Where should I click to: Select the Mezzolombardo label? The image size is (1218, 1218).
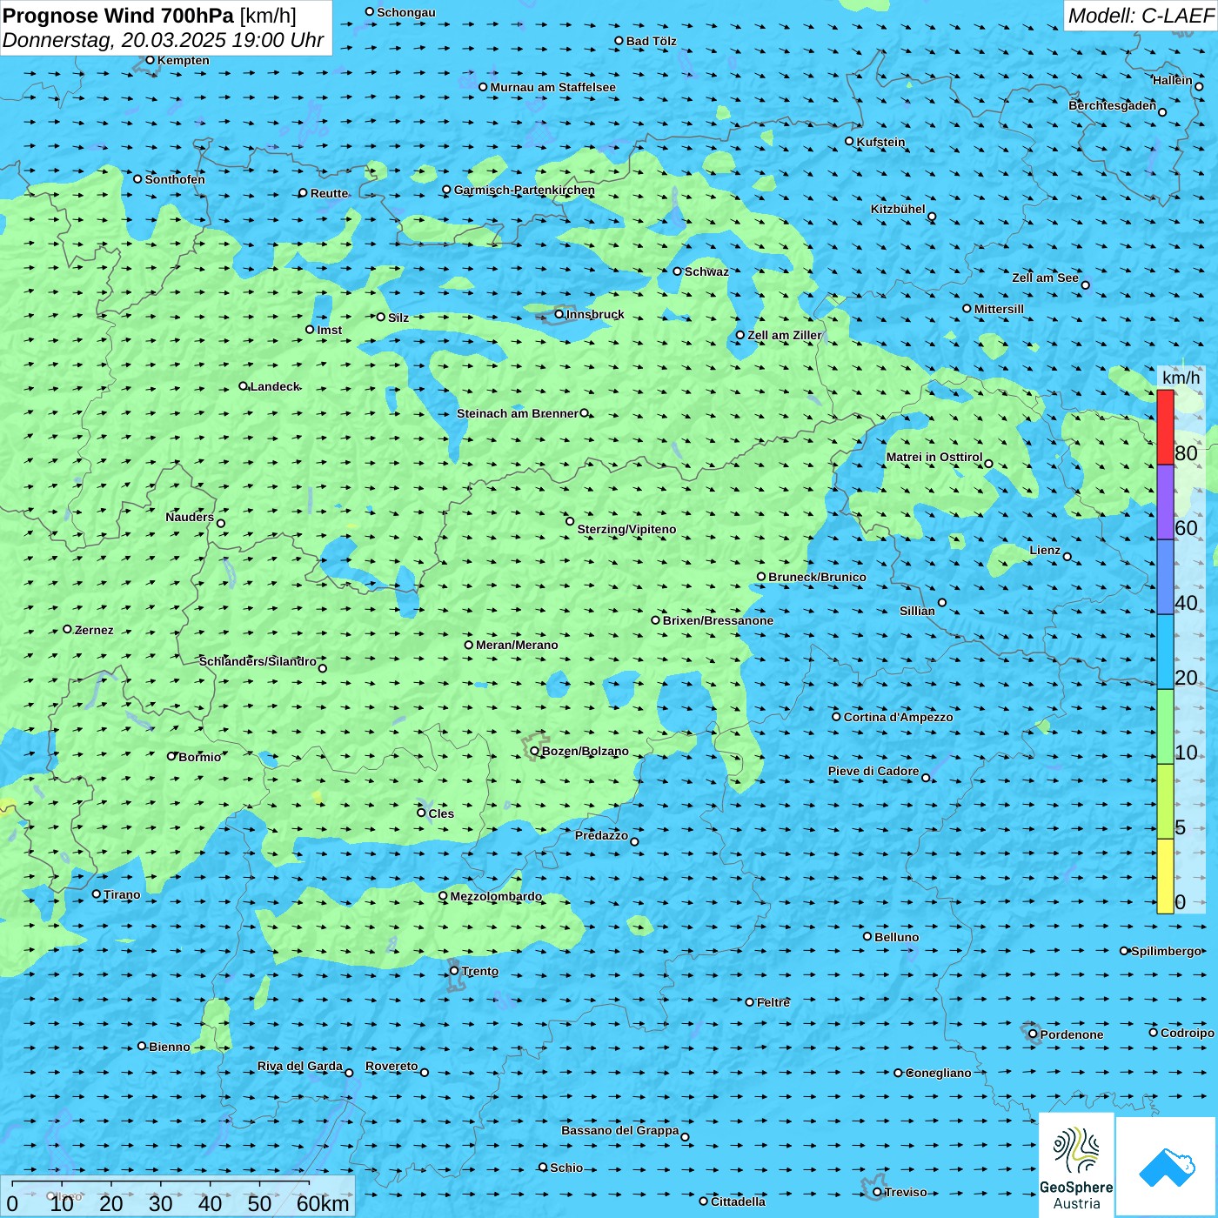point(496,896)
